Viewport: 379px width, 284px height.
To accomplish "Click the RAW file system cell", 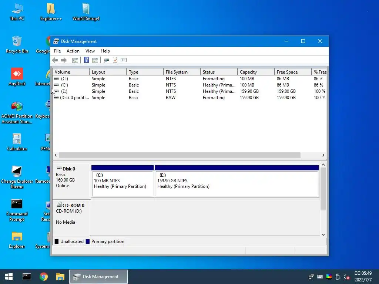I will click(x=170, y=98).
